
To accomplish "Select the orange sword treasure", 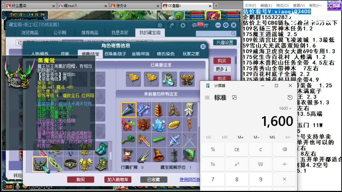I will [x=144, y=140].
